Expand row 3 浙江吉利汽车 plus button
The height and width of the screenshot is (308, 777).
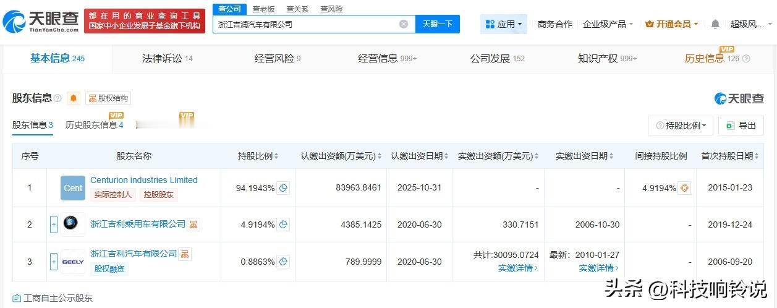click(x=53, y=262)
